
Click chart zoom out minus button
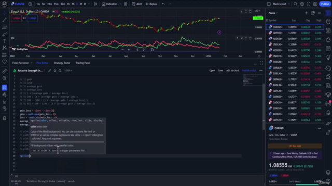point(122,50)
